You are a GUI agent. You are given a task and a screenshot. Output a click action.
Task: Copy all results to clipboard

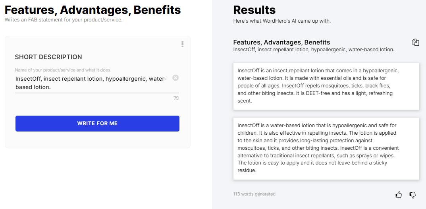(415, 43)
